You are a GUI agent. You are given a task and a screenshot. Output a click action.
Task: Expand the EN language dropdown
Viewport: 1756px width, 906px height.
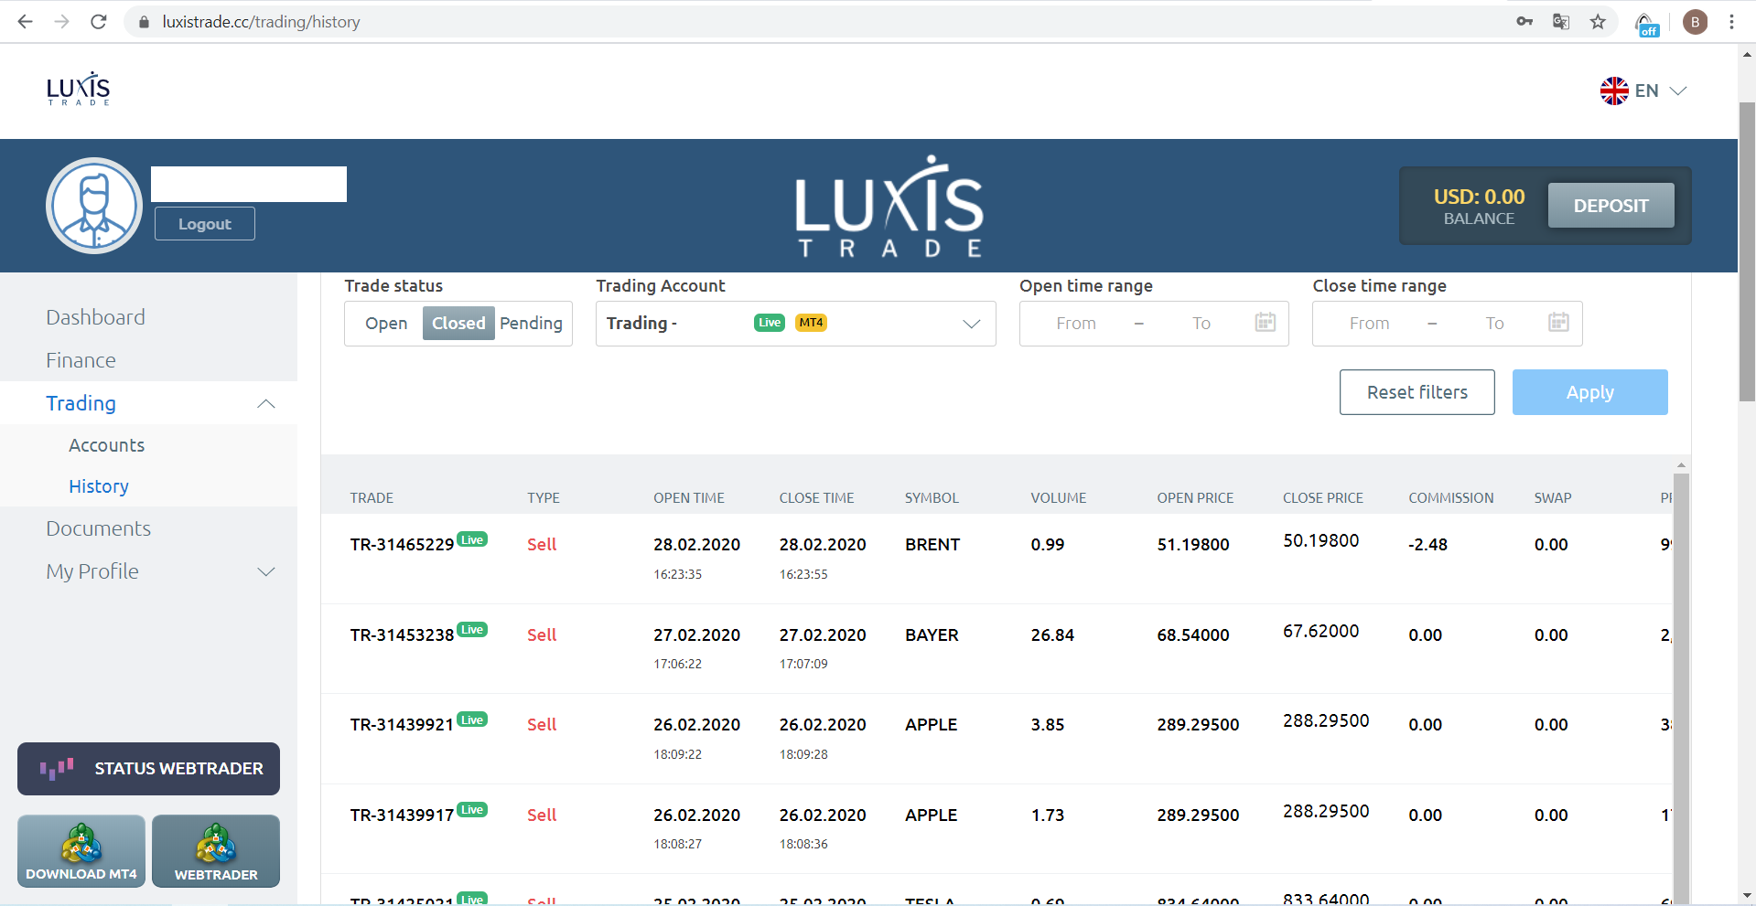point(1678,91)
